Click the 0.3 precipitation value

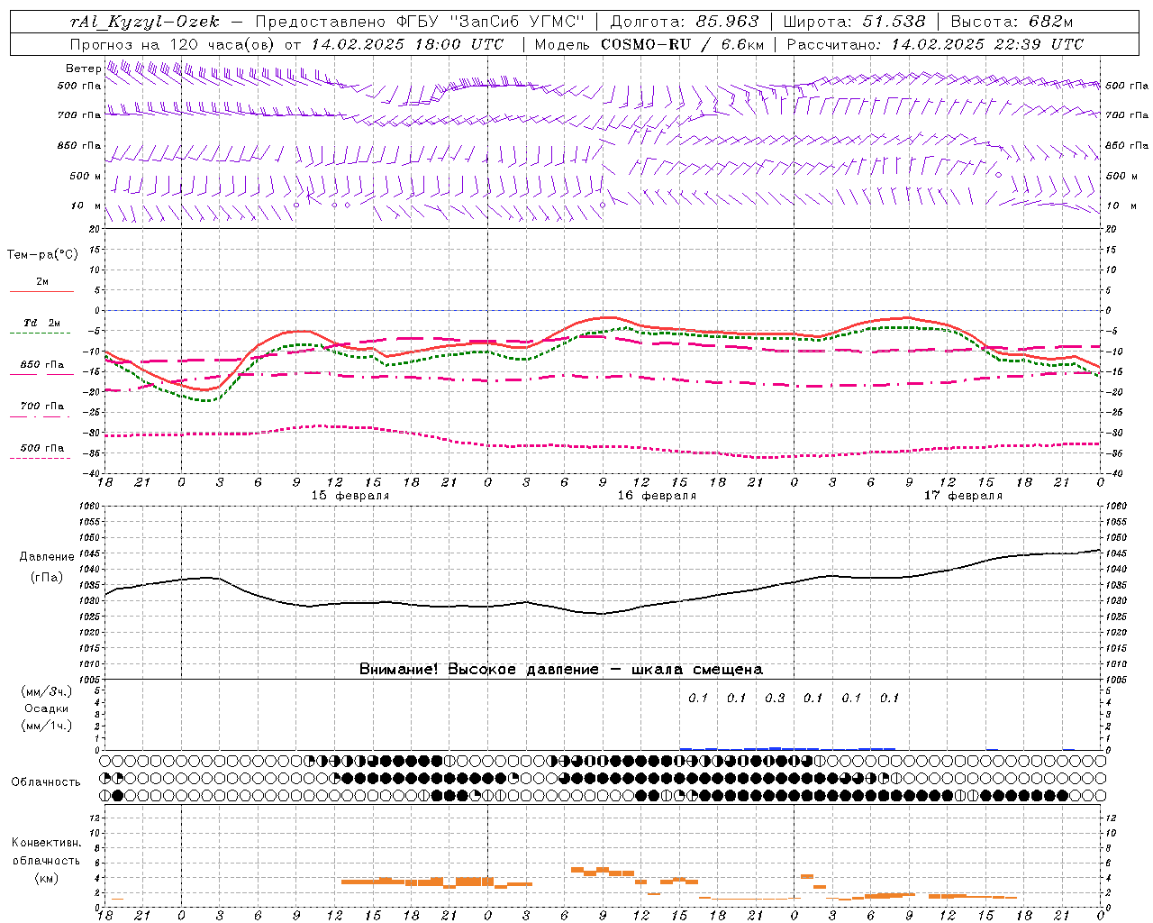click(775, 698)
